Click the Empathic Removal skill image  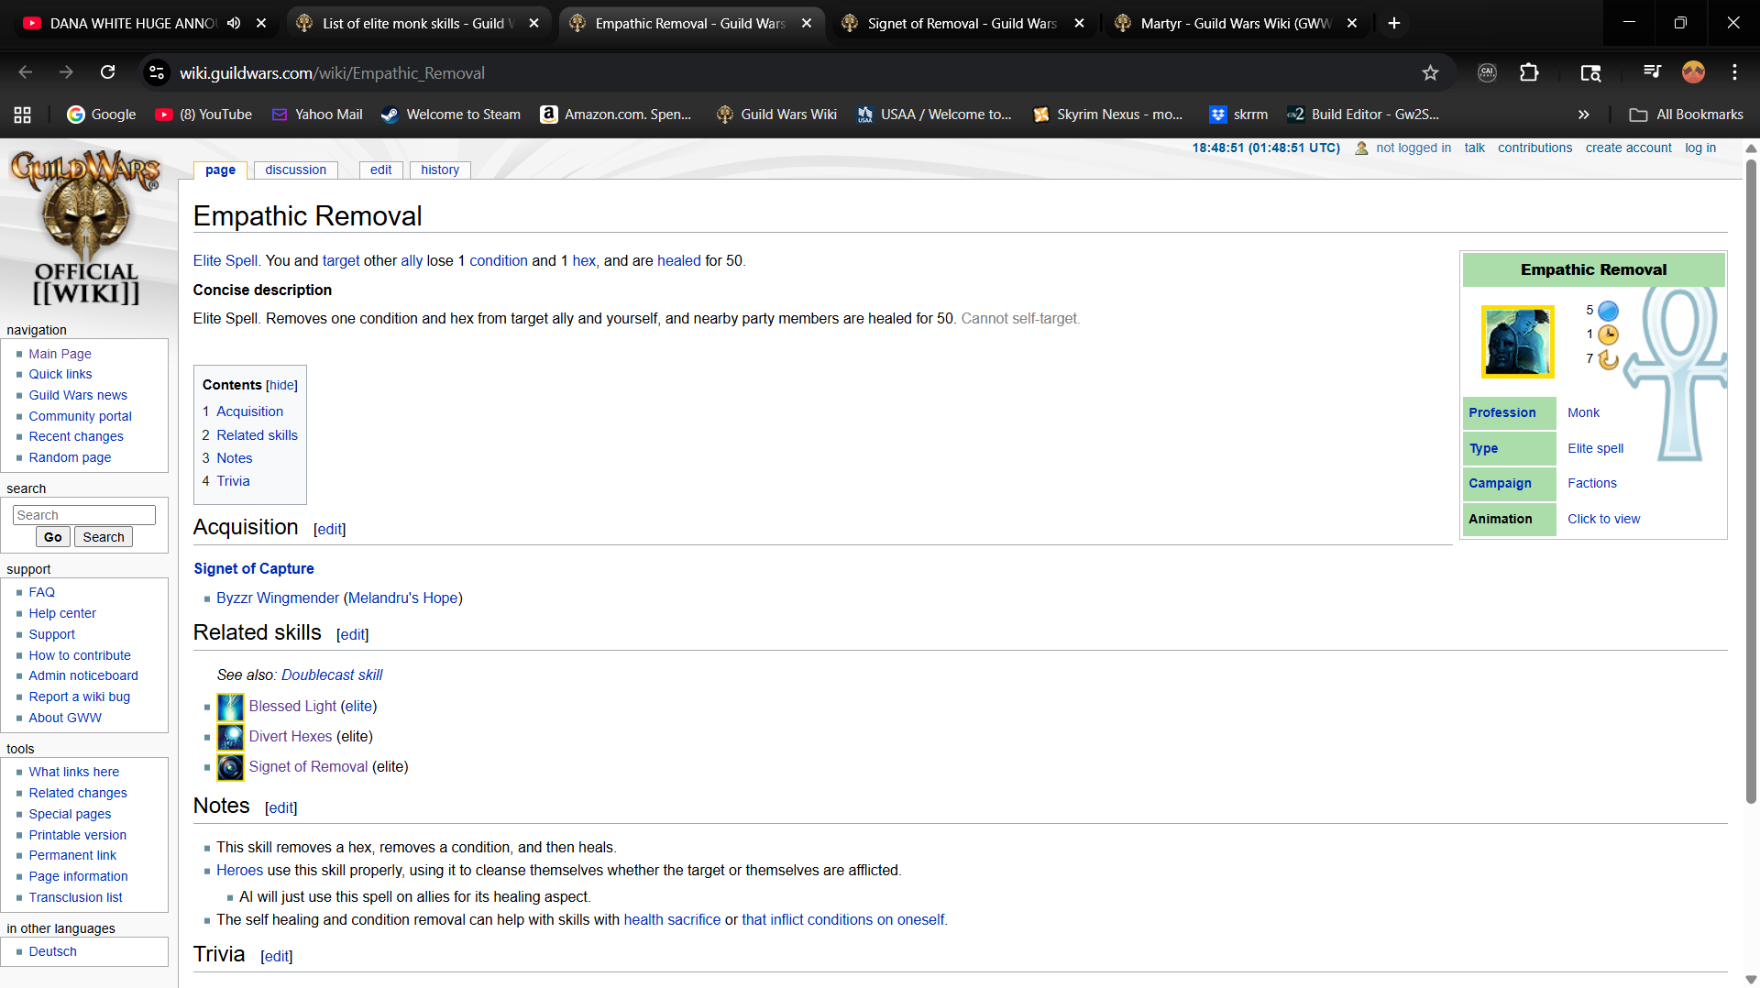click(x=1517, y=342)
